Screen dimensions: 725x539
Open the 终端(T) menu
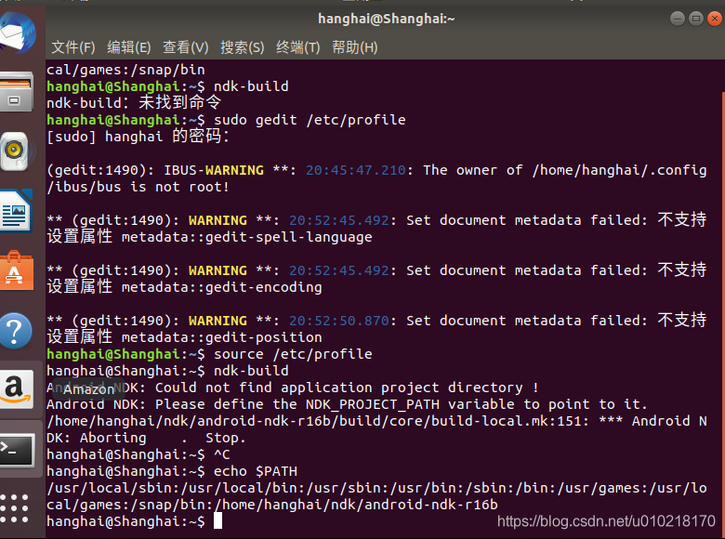click(297, 47)
